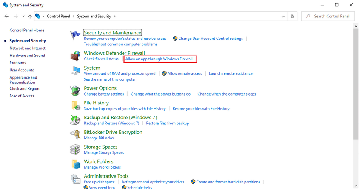Select Hardware and Sound in sidebar
359x189 pixels.
coord(27,55)
